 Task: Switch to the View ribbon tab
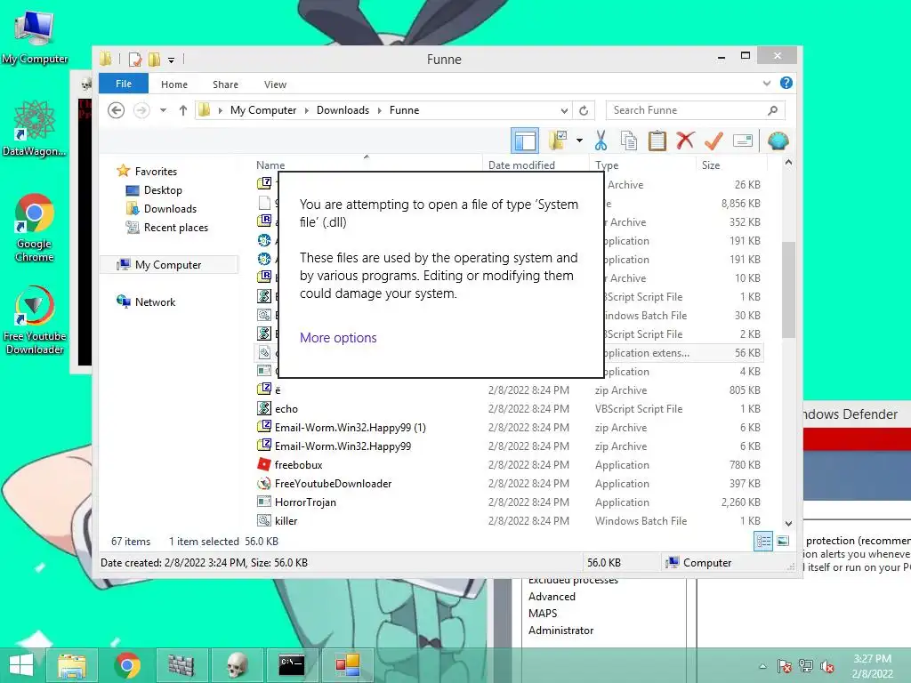click(276, 84)
